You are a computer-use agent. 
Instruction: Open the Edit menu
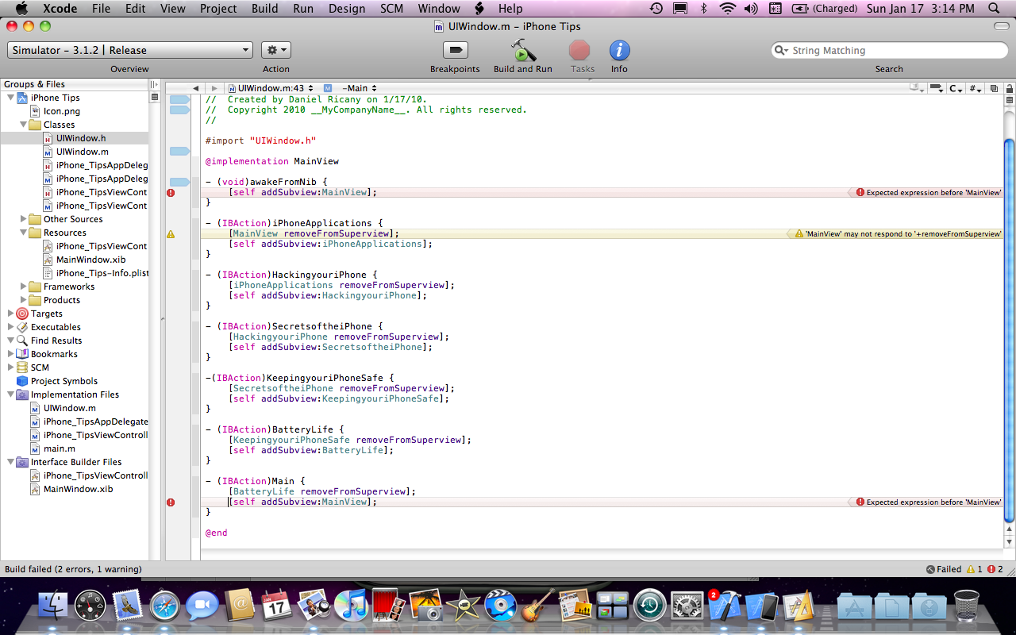click(x=136, y=9)
